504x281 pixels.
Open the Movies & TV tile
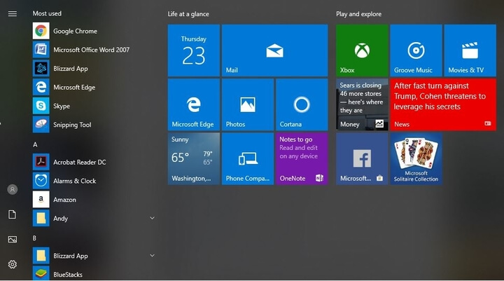pos(470,50)
